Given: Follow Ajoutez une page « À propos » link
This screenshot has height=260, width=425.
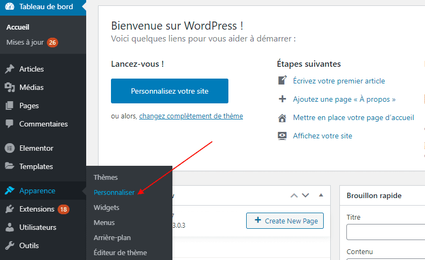Looking at the screenshot, I should [x=344, y=99].
